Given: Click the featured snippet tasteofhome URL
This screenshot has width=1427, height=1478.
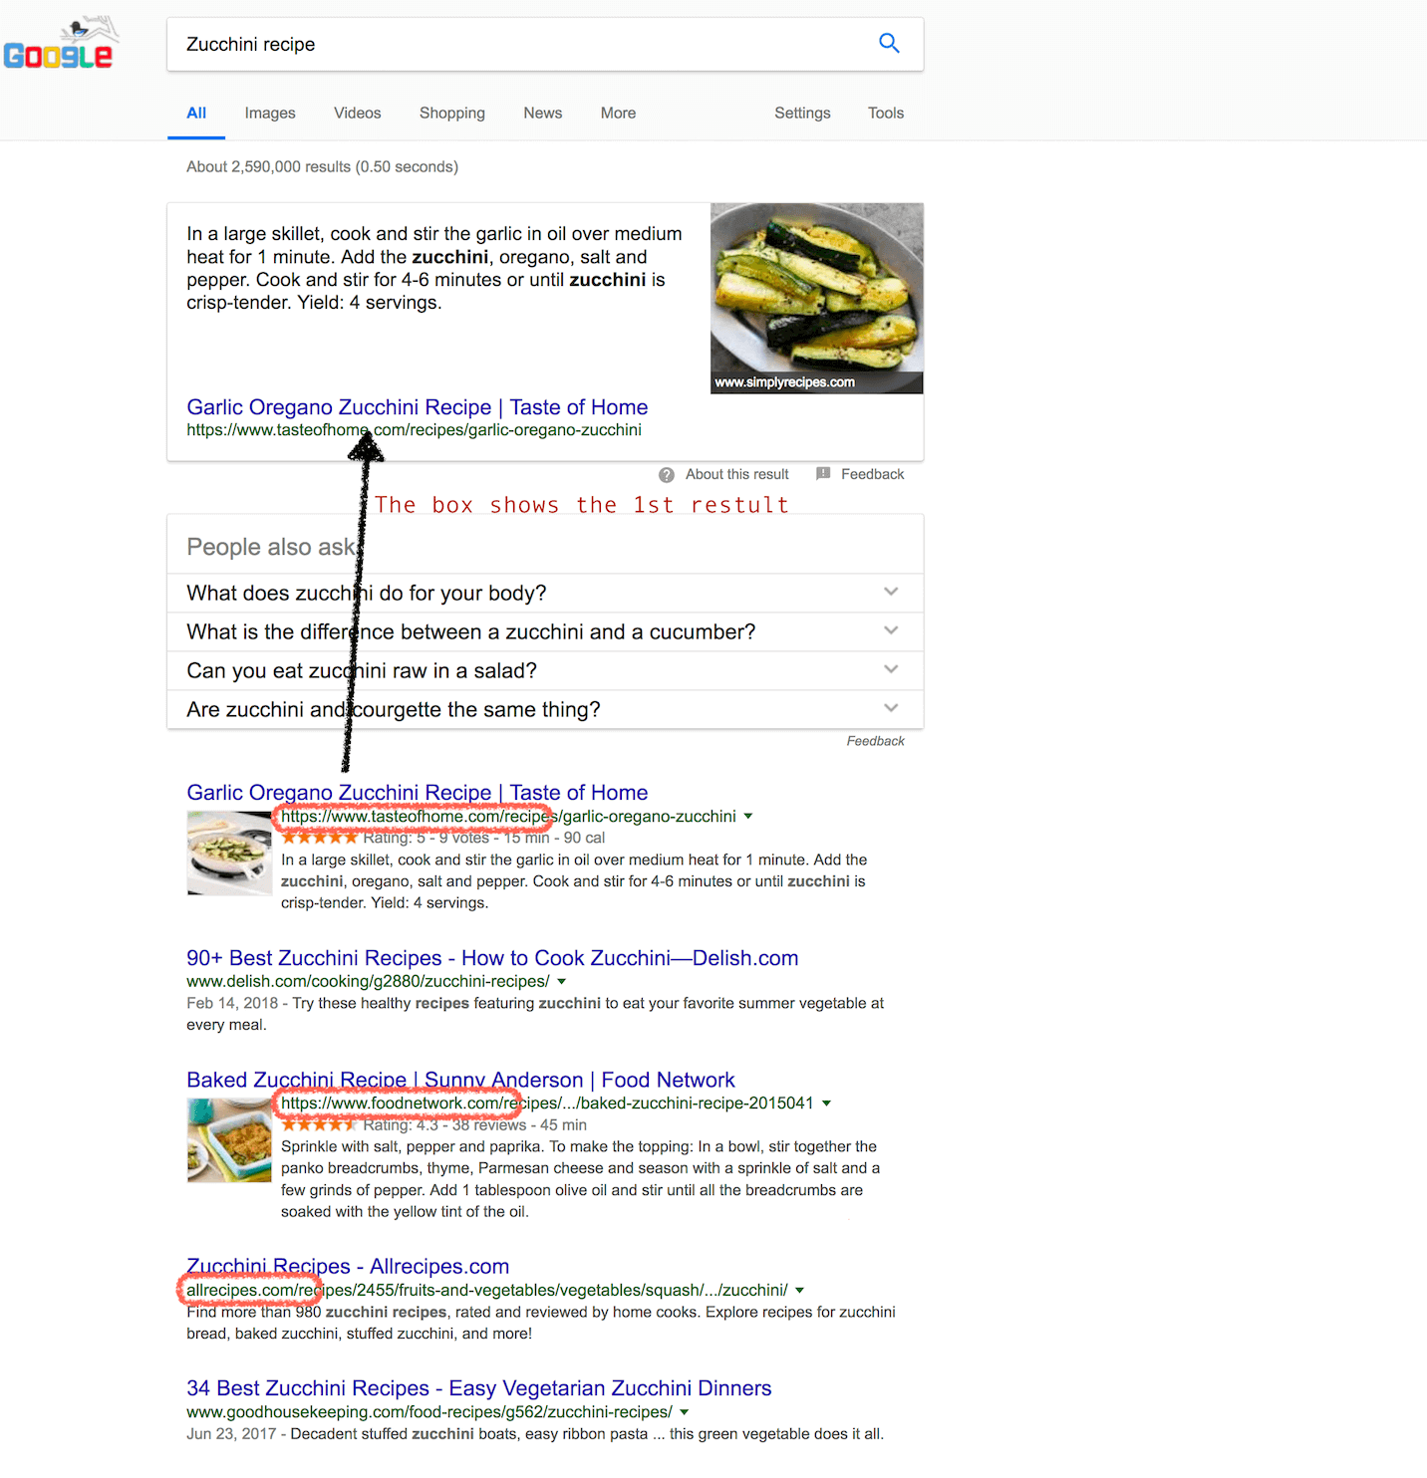Looking at the screenshot, I should [414, 430].
